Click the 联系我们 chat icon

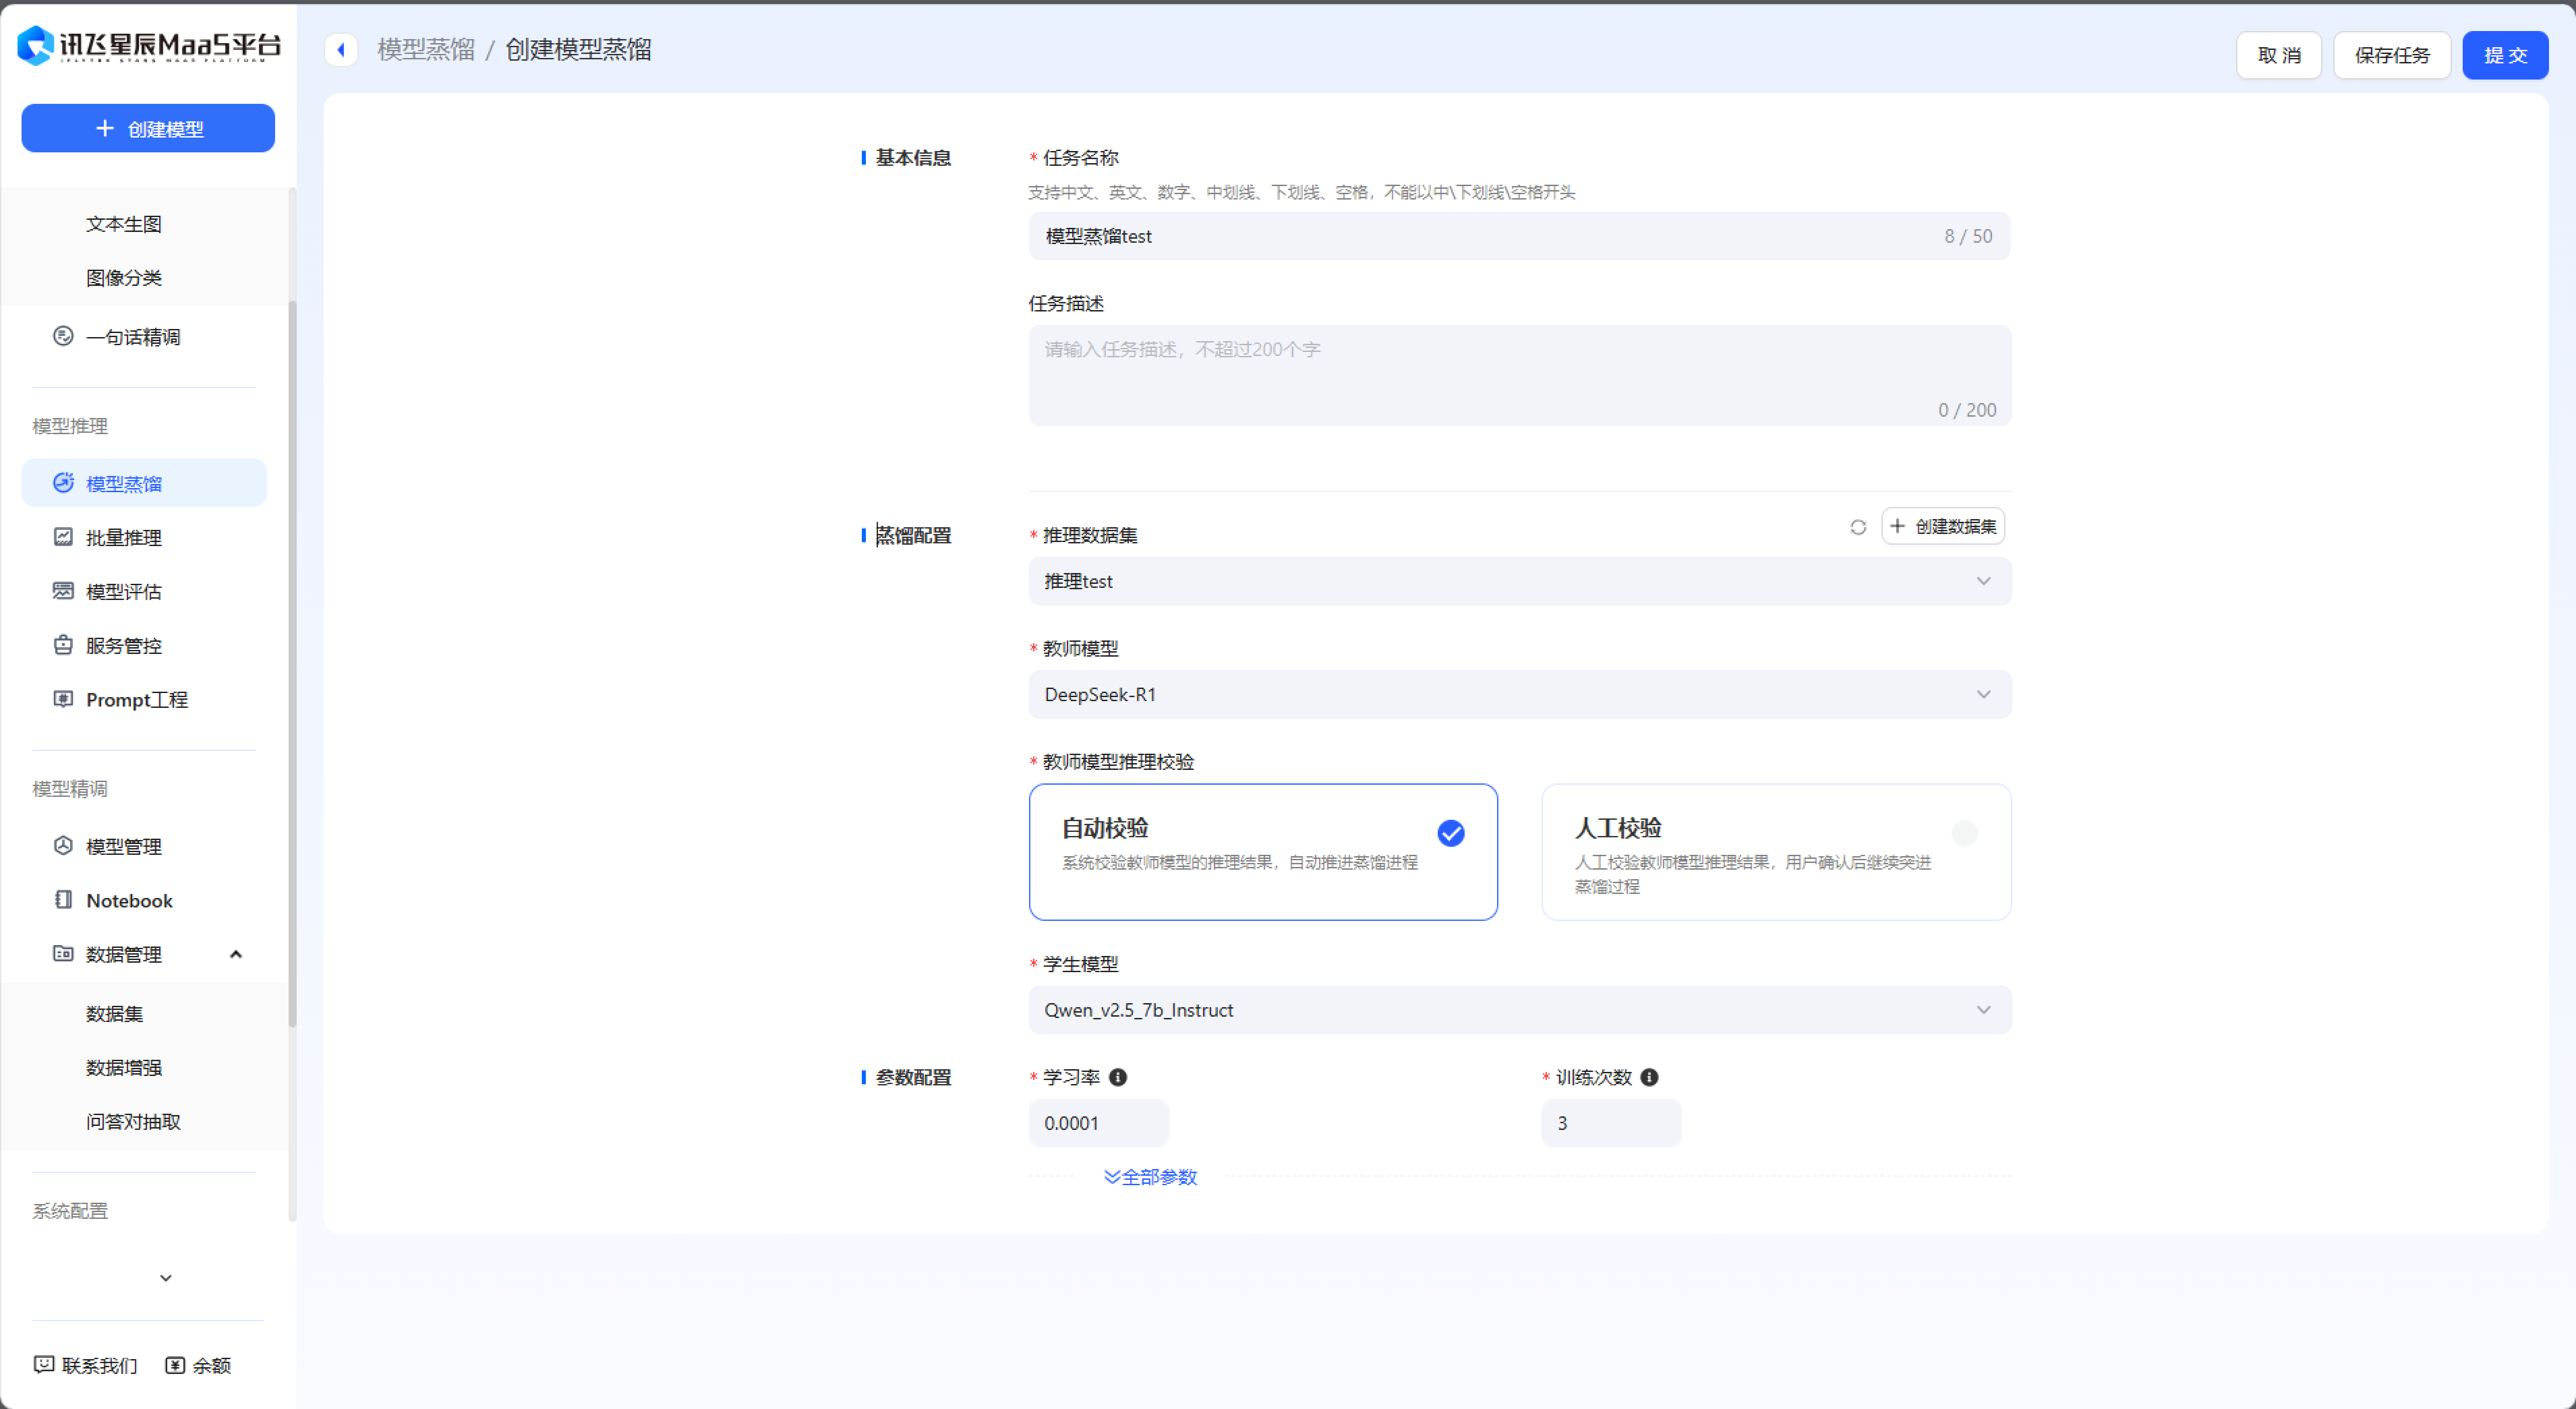(x=44, y=1365)
